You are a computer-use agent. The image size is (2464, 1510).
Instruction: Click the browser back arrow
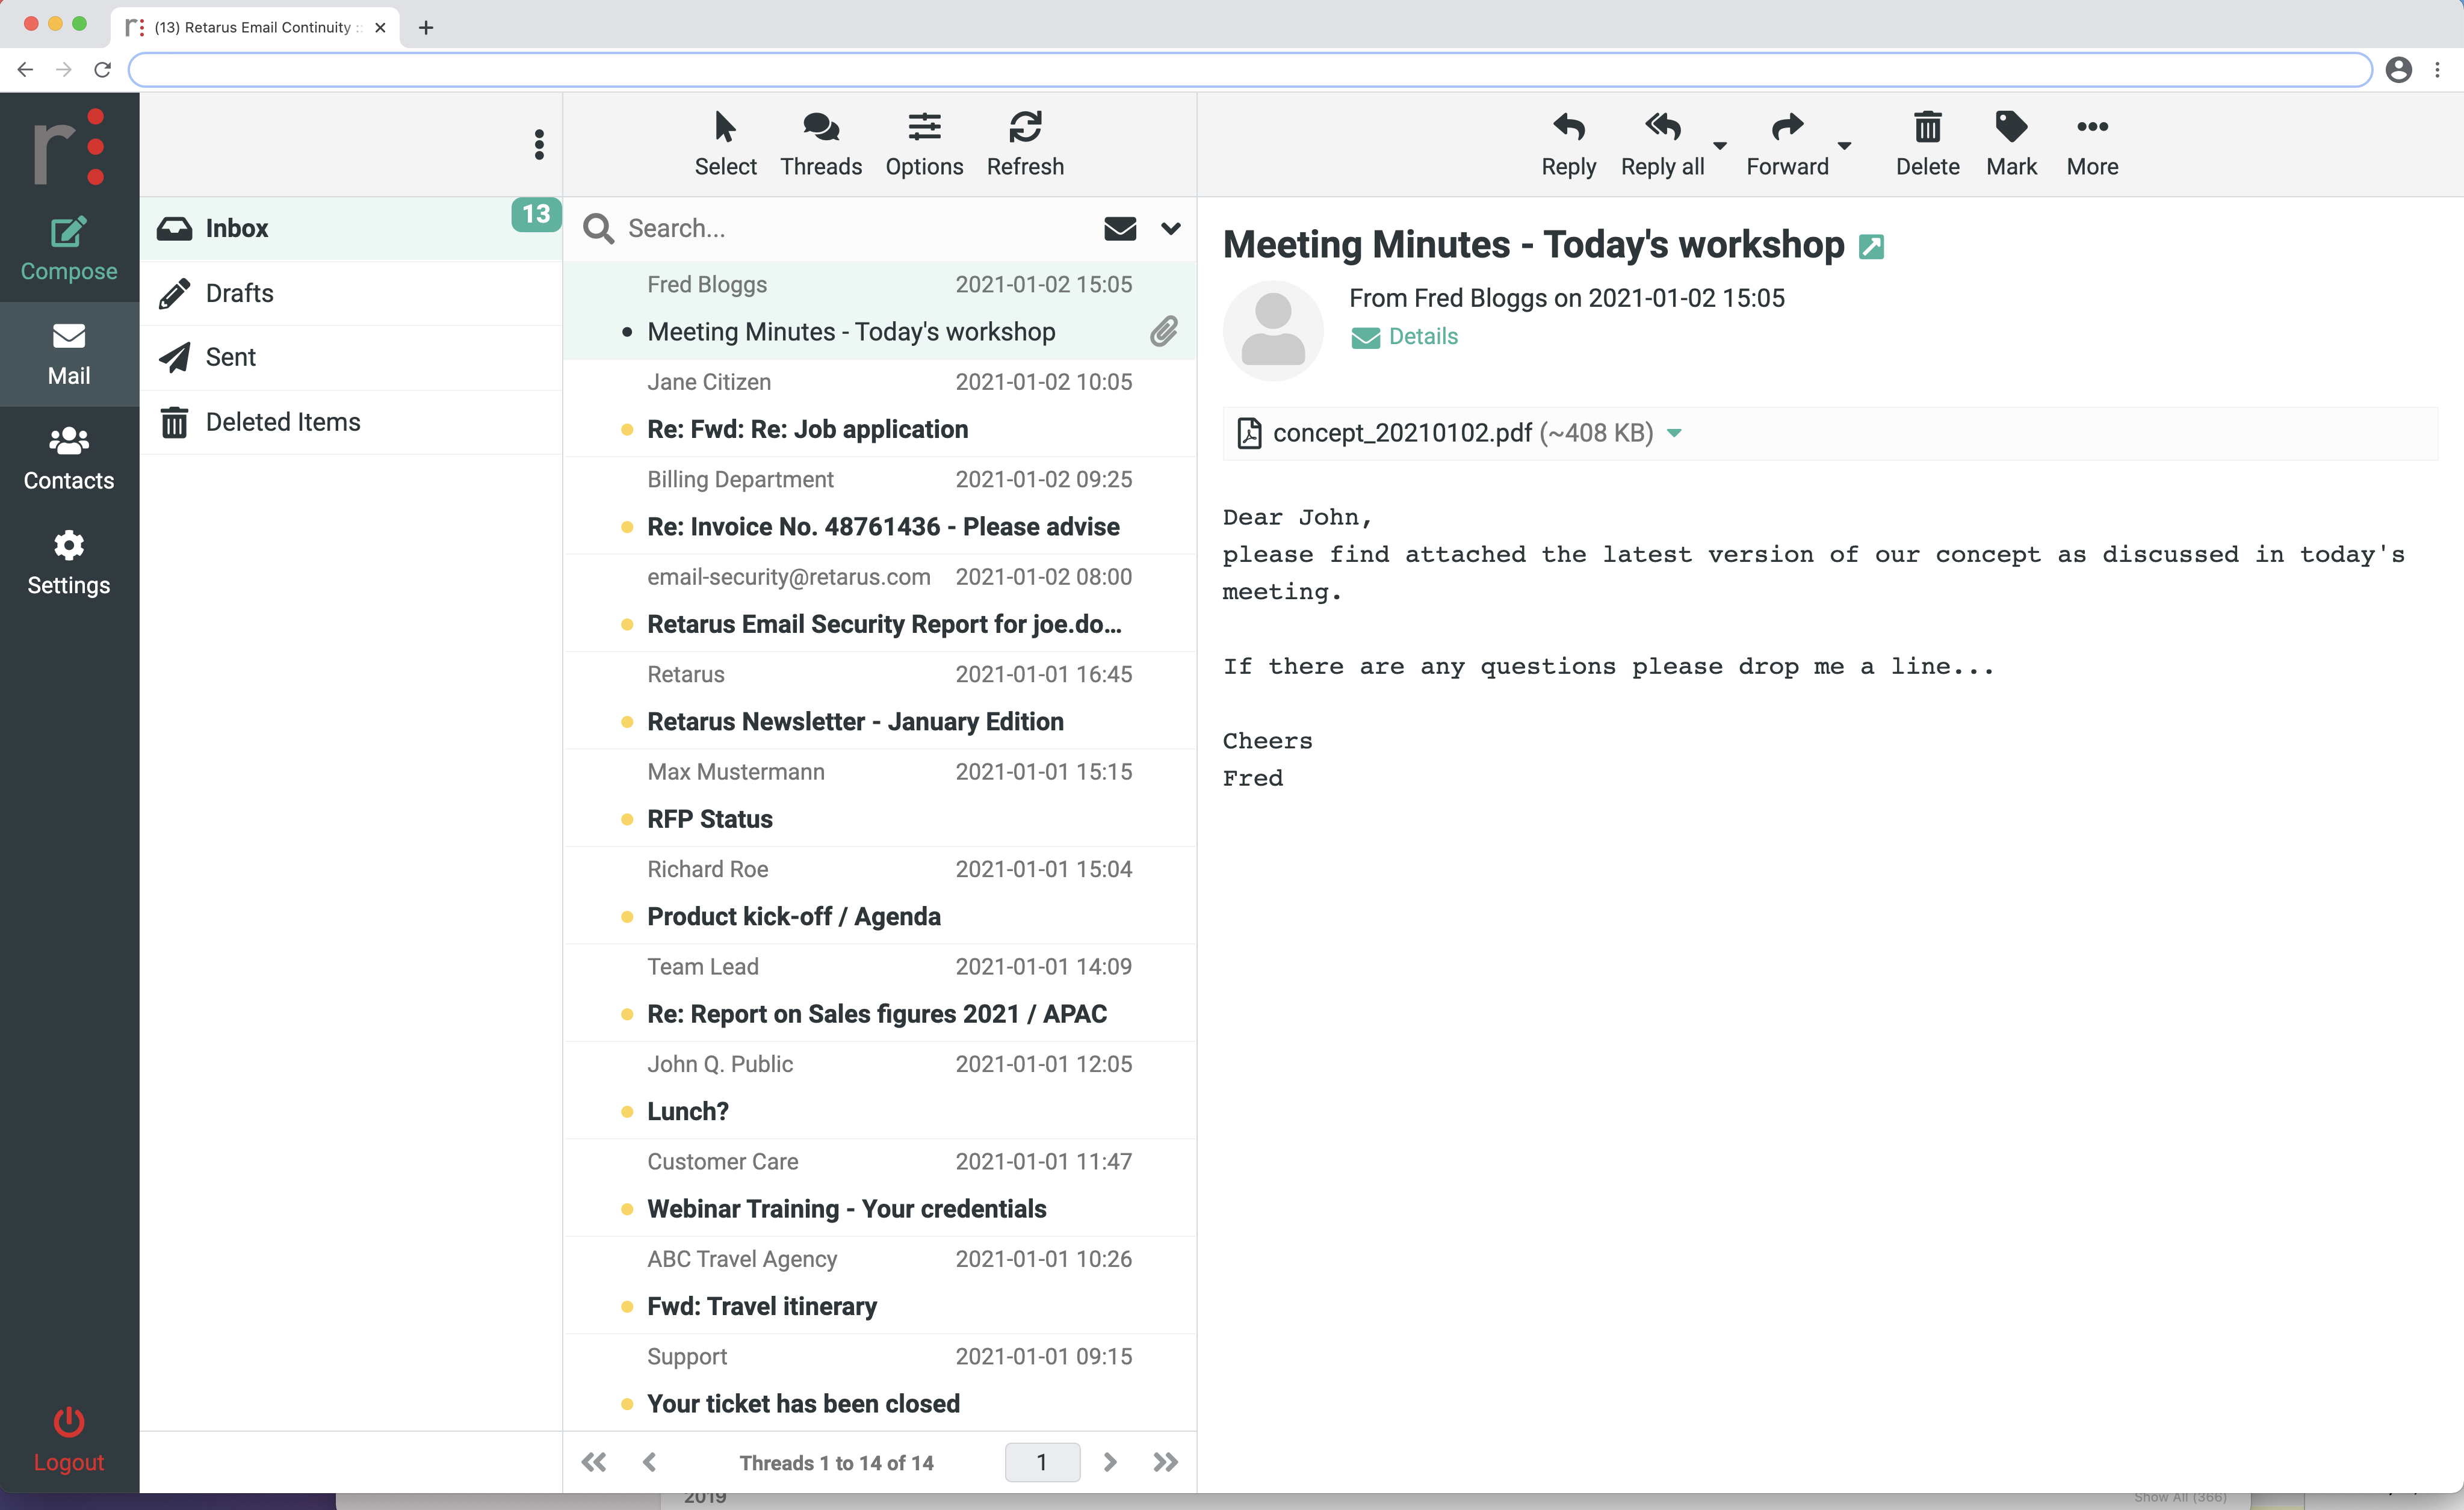25,69
